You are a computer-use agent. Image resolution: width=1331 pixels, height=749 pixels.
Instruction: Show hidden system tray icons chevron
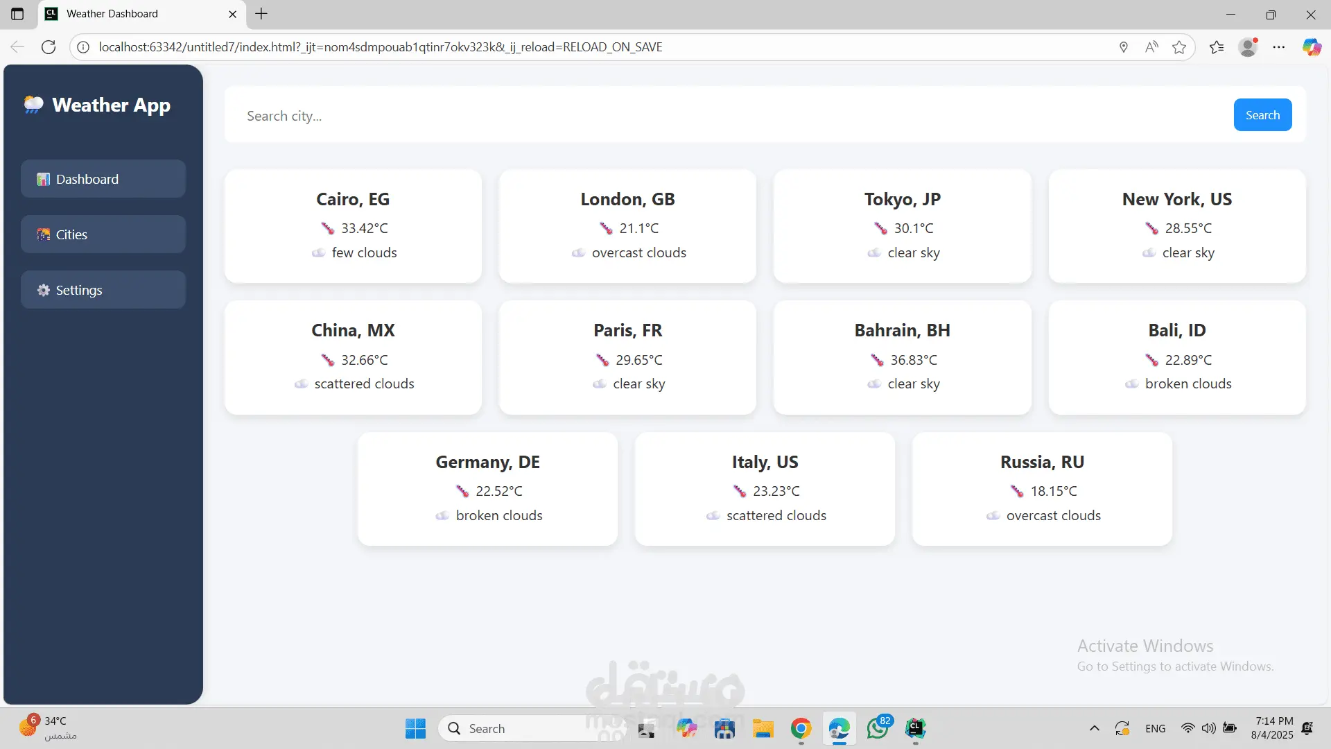(1095, 729)
